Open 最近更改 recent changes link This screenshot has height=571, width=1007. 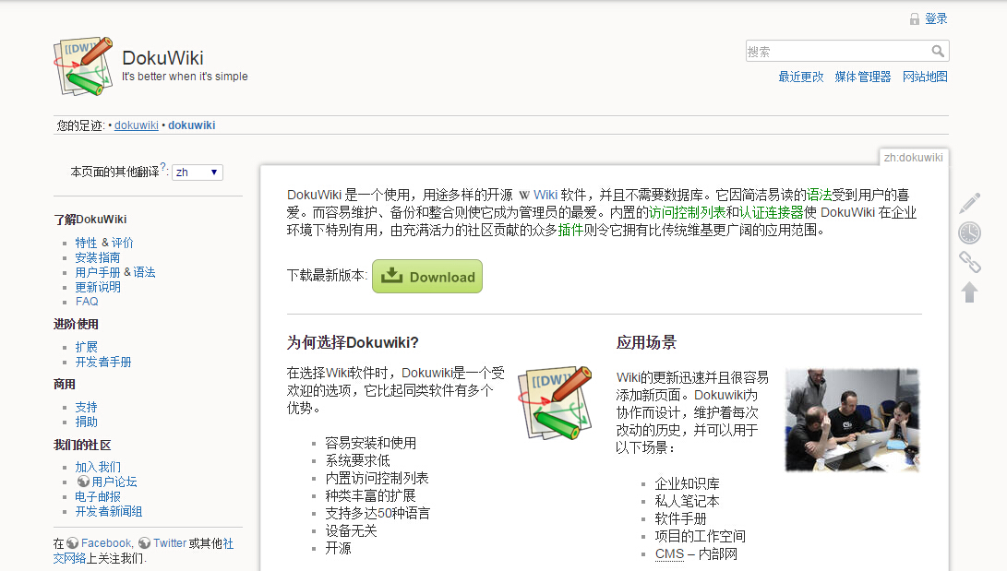click(x=799, y=77)
